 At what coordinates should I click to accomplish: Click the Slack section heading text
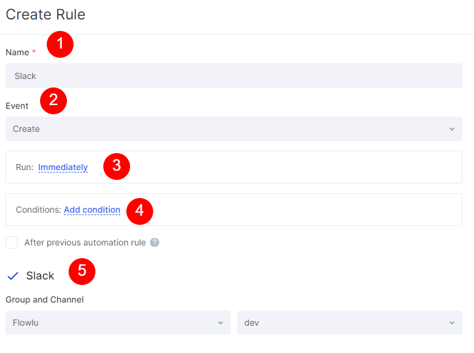[x=40, y=276]
